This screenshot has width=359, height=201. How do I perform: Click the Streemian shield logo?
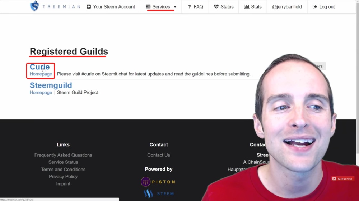(34, 6)
